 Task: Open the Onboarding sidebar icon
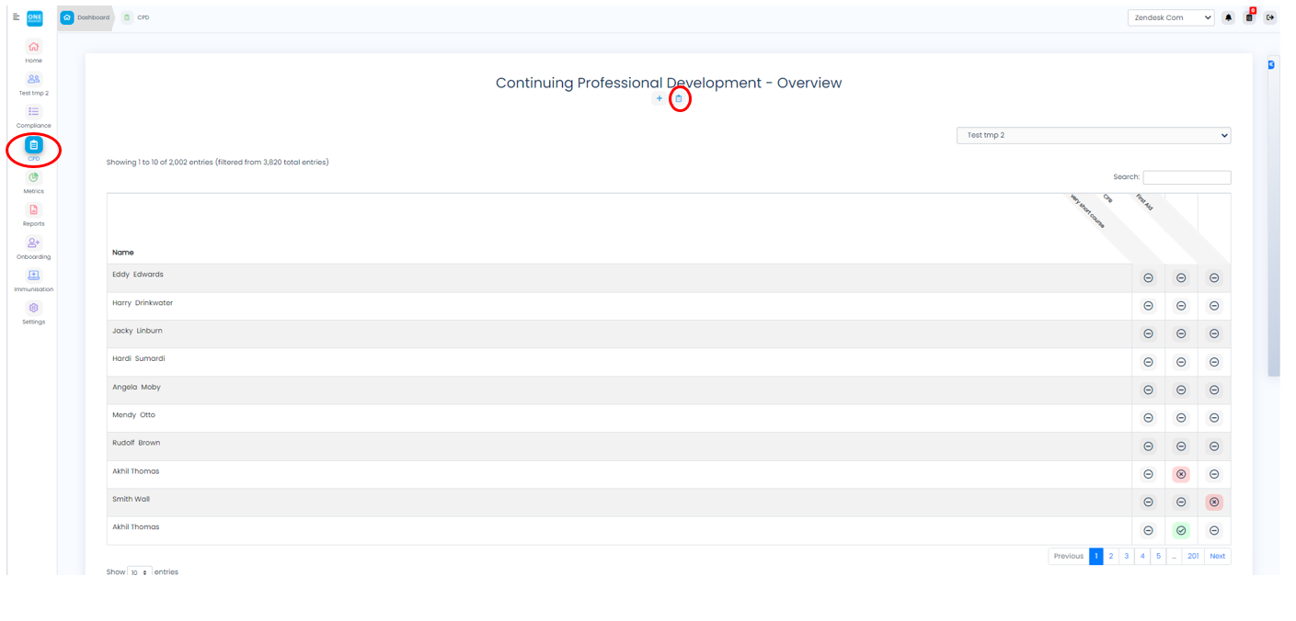(34, 243)
